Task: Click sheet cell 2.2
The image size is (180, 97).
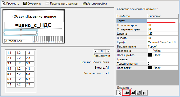Action: click(x=21, y=58)
